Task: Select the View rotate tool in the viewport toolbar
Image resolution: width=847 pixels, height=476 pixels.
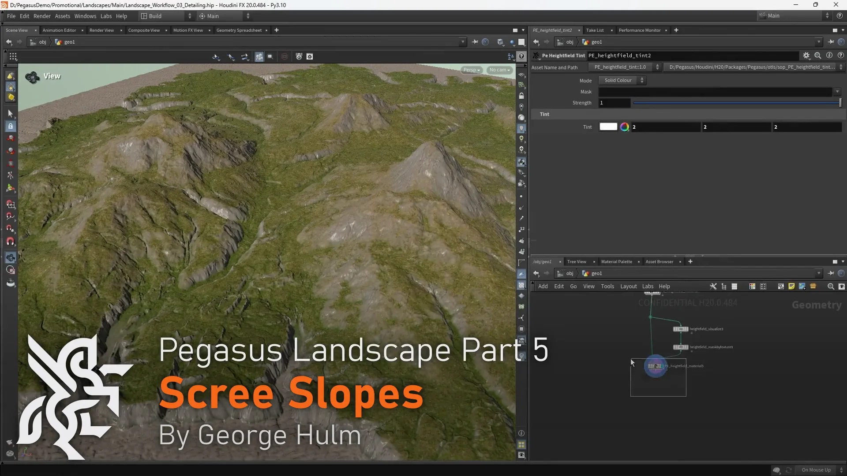Action: 216,56
